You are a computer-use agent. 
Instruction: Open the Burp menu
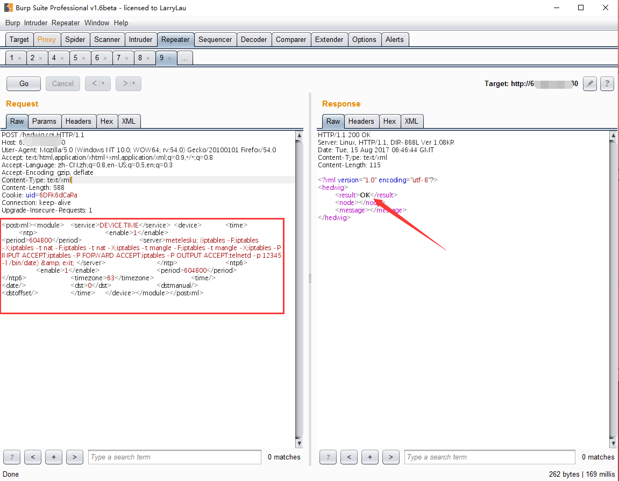click(x=12, y=23)
